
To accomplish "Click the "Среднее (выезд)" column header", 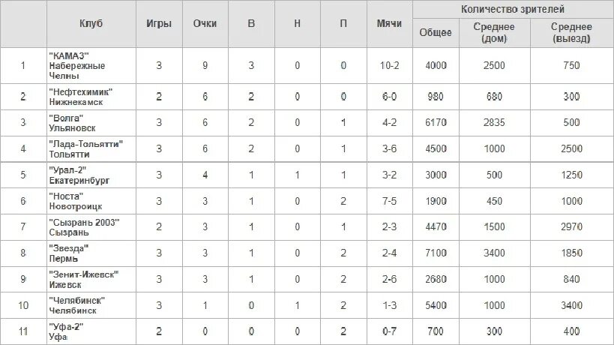I will coord(571,32).
